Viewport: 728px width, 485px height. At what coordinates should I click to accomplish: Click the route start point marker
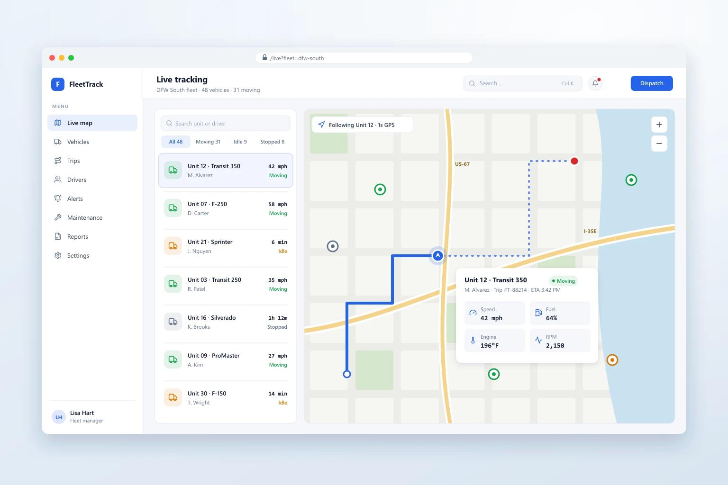pyautogui.click(x=347, y=374)
